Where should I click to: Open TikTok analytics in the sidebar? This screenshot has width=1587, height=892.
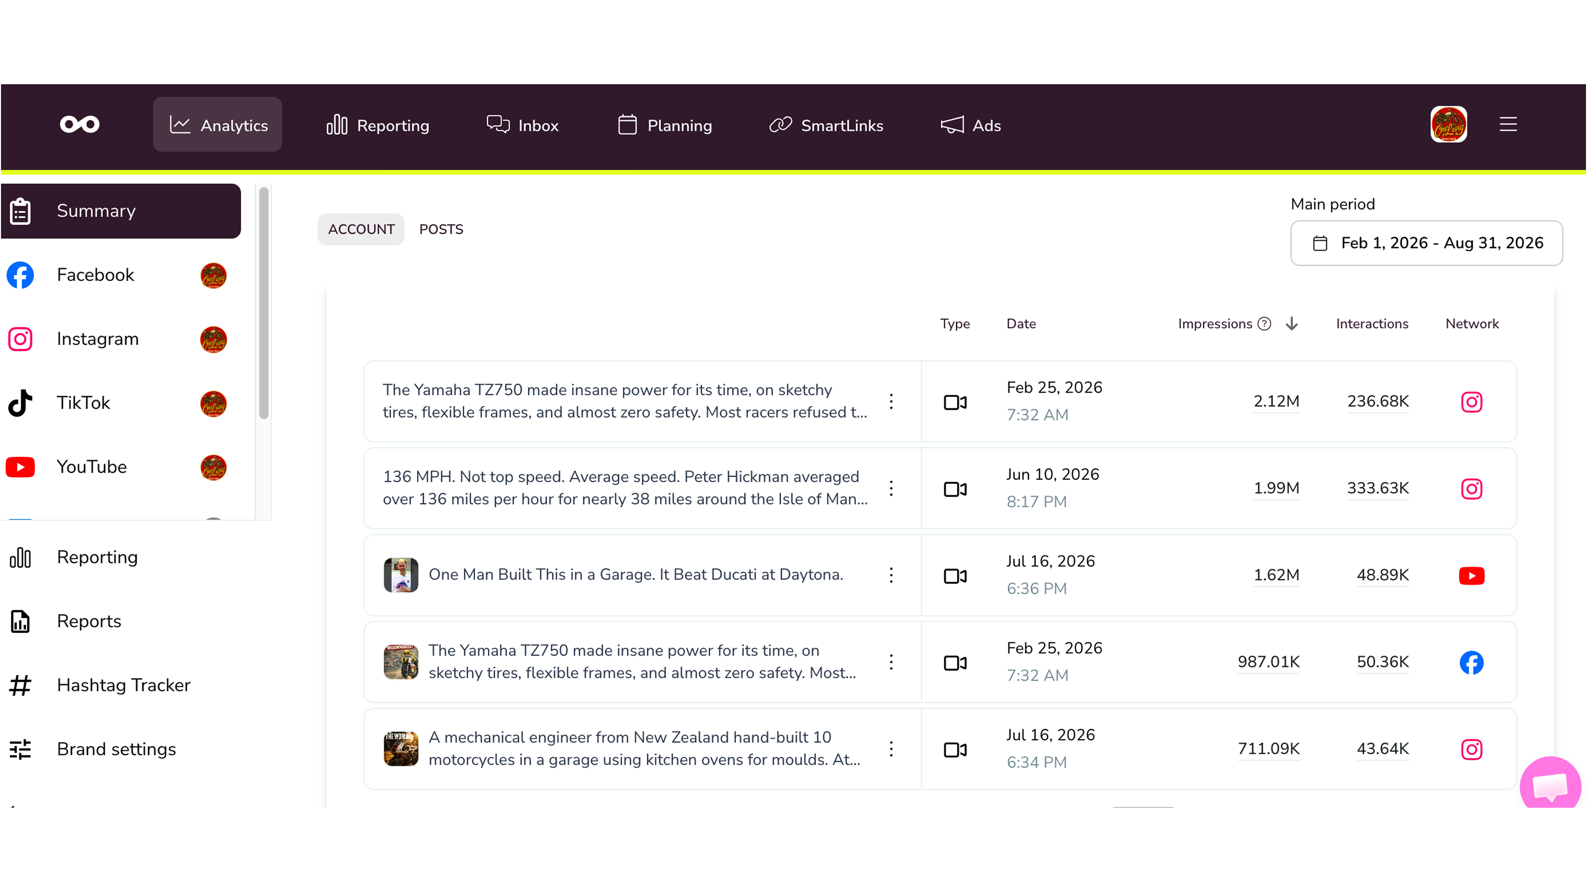pyautogui.click(x=117, y=403)
